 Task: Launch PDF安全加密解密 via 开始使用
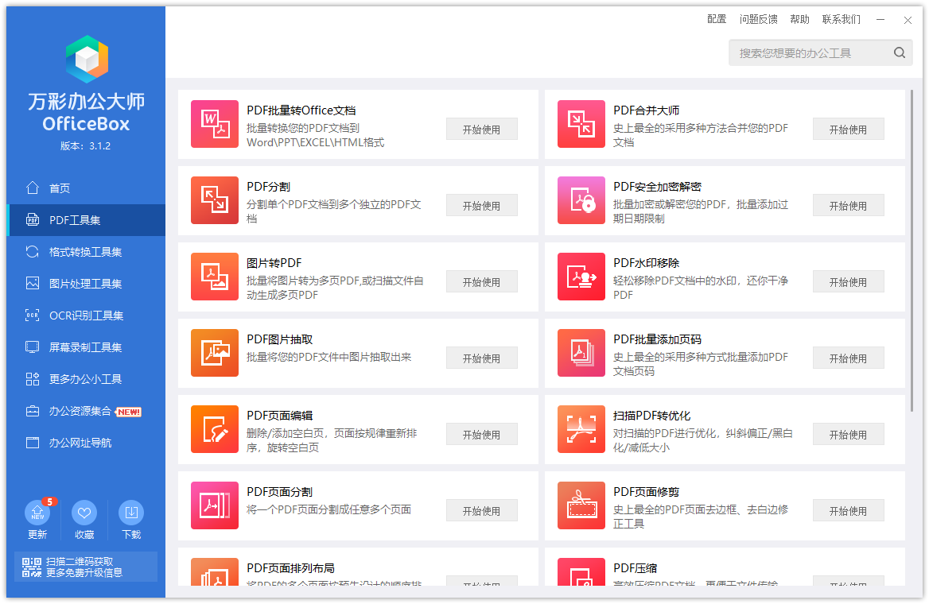point(849,206)
